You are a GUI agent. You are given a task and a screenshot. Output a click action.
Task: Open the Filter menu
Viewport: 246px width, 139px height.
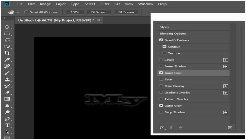(105, 4)
